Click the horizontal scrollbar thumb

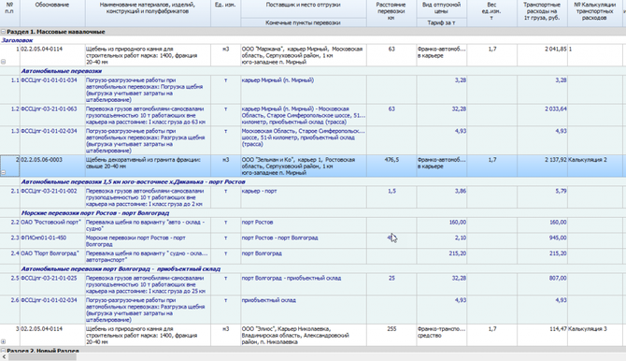42,357
